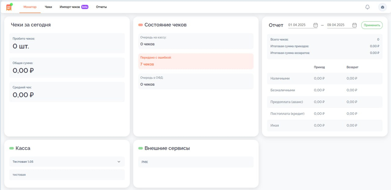Click orange status indicator beside Состояние чеков
Image resolution: width=391 pixels, height=190 pixels.
141,25
